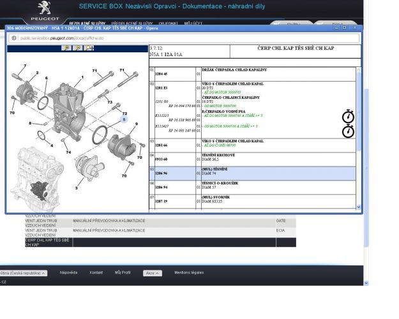Select part row 5933 60 TĚSNĚNÍ KRUHOVÉ
Image resolution: width=399 pixels, height=319 pixels.
click(x=252, y=159)
